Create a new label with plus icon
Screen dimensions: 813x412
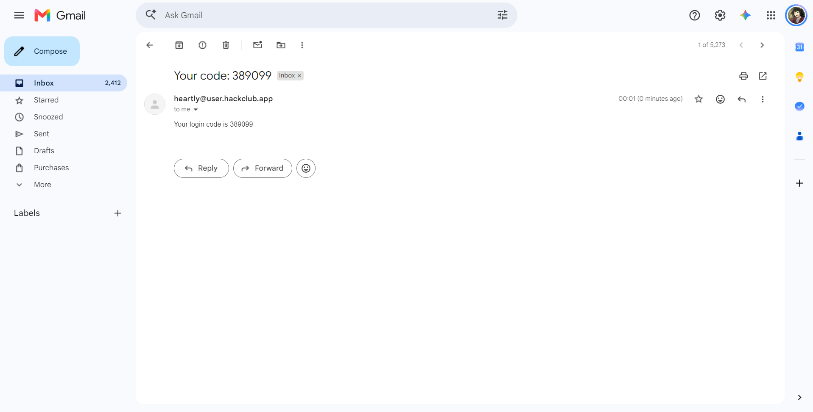(118, 213)
